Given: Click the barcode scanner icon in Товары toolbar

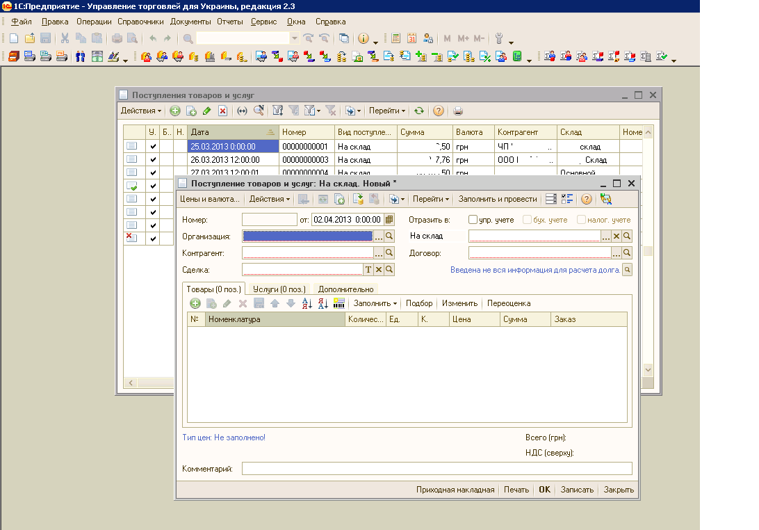Looking at the screenshot, I should point(339,303).
